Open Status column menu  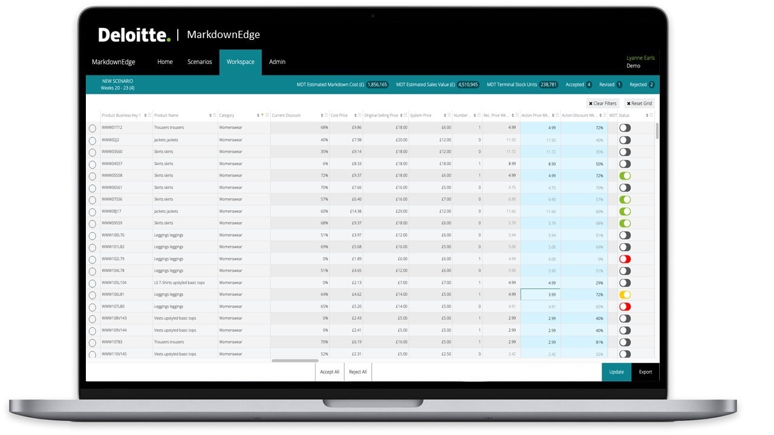click(651, 115)
